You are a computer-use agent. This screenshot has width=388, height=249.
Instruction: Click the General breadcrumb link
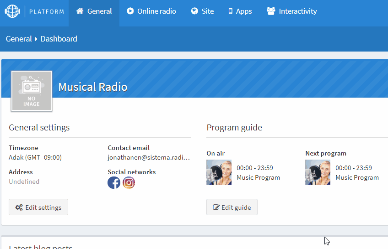pyautogui.click(x=19, y=39)
